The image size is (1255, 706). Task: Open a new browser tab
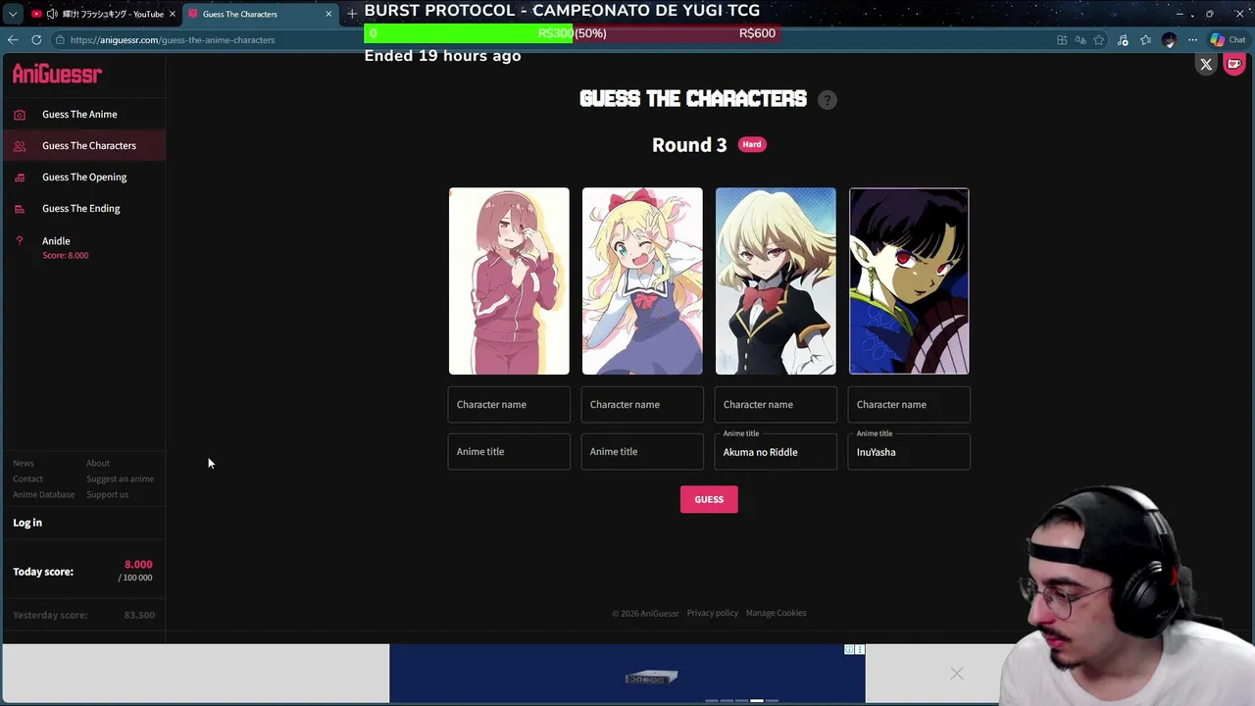(352, 14)
